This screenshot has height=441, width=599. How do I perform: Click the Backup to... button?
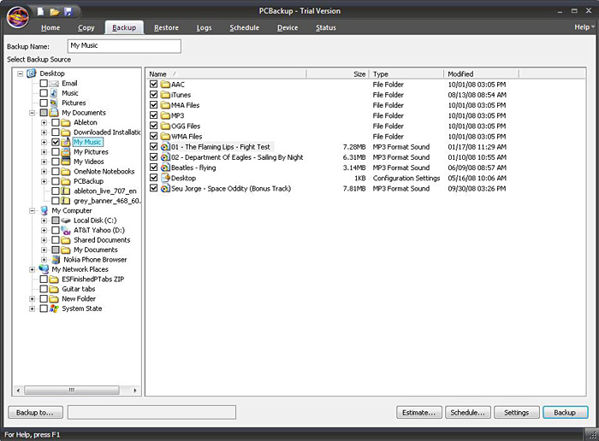pyautogui.click(x=36, y=413)
